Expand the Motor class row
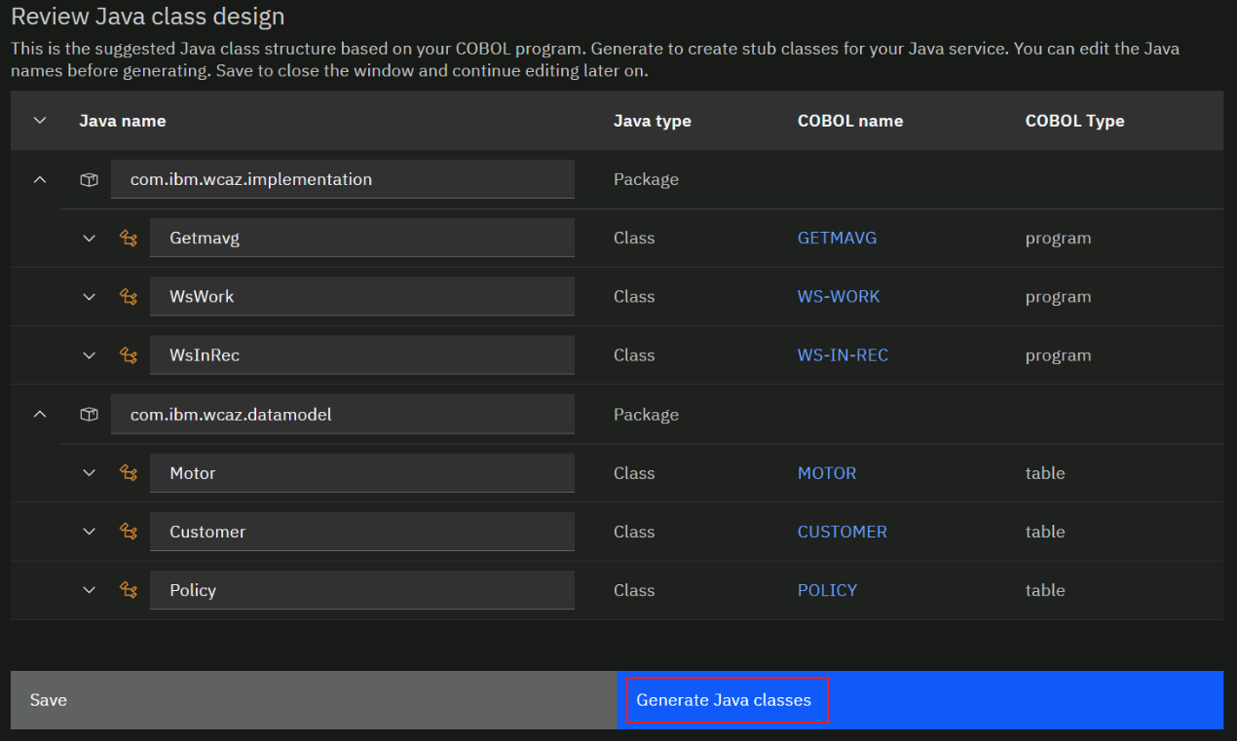This screenshot has height=741, width=1237. click(x=90, y=473)
